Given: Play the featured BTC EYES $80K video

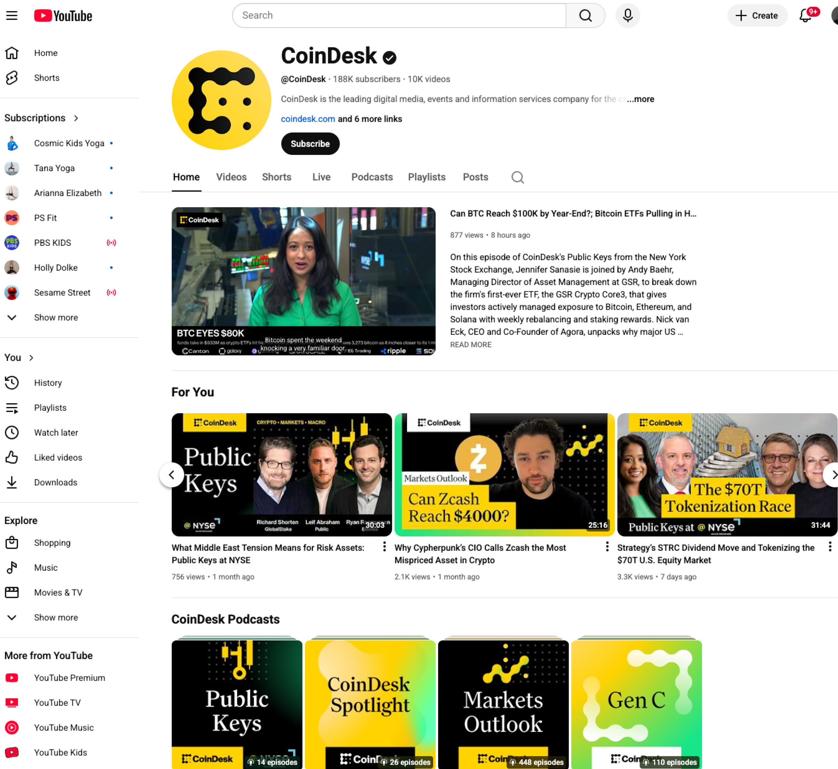Looking at the screenshot, I should (303, 281).
